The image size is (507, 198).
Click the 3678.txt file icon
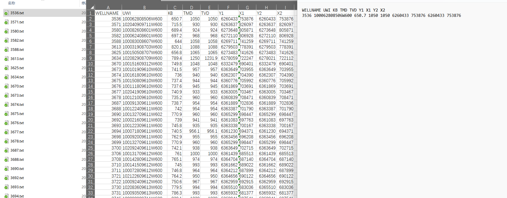(7, 141)
